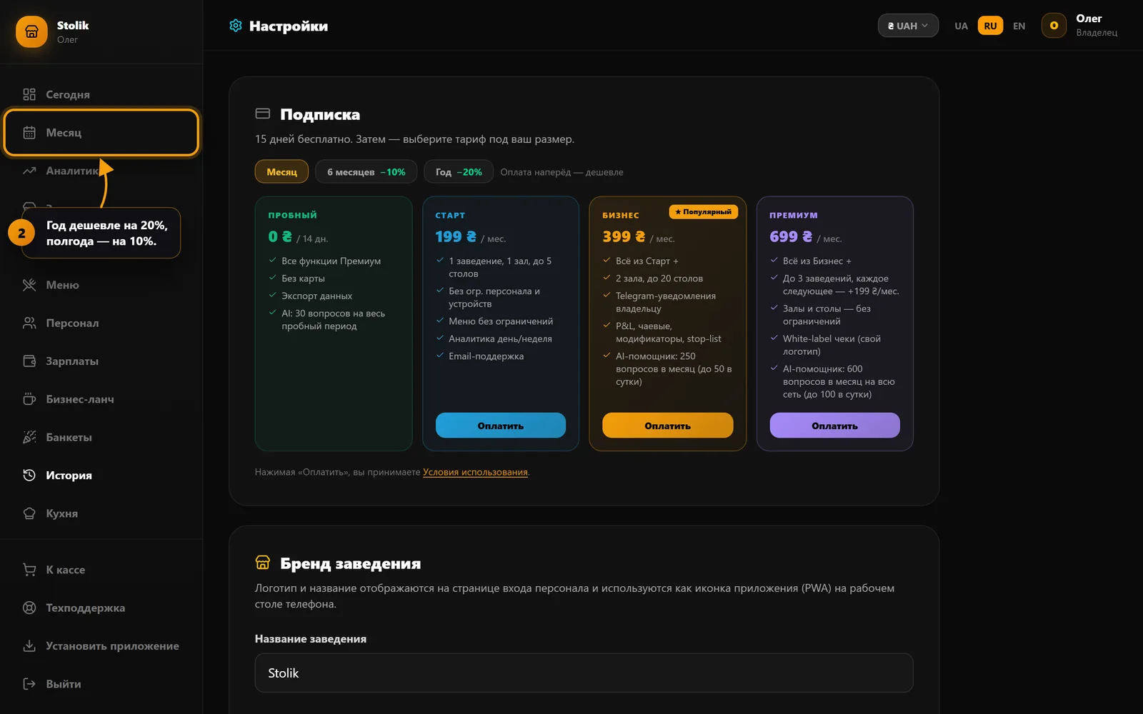Click the Название заведения input field
1143x714 pixels.
click(x=584, y=673)
